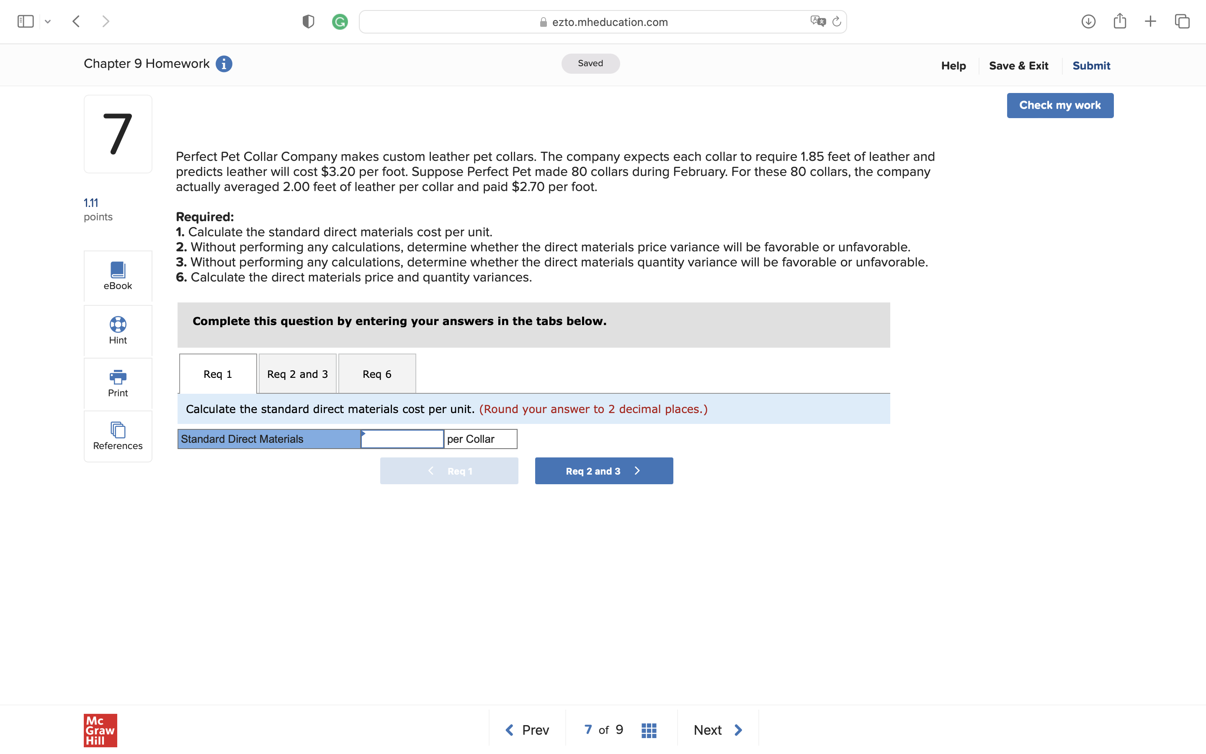Screen dimensions: 1206x754
Task: Click the Grammarly extension icon
Action: click(340, 22)
